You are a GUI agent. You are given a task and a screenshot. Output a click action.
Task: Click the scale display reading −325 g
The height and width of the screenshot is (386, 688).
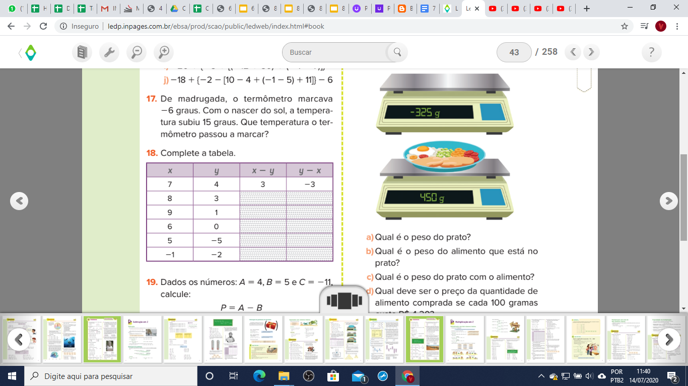pos(429,113)
